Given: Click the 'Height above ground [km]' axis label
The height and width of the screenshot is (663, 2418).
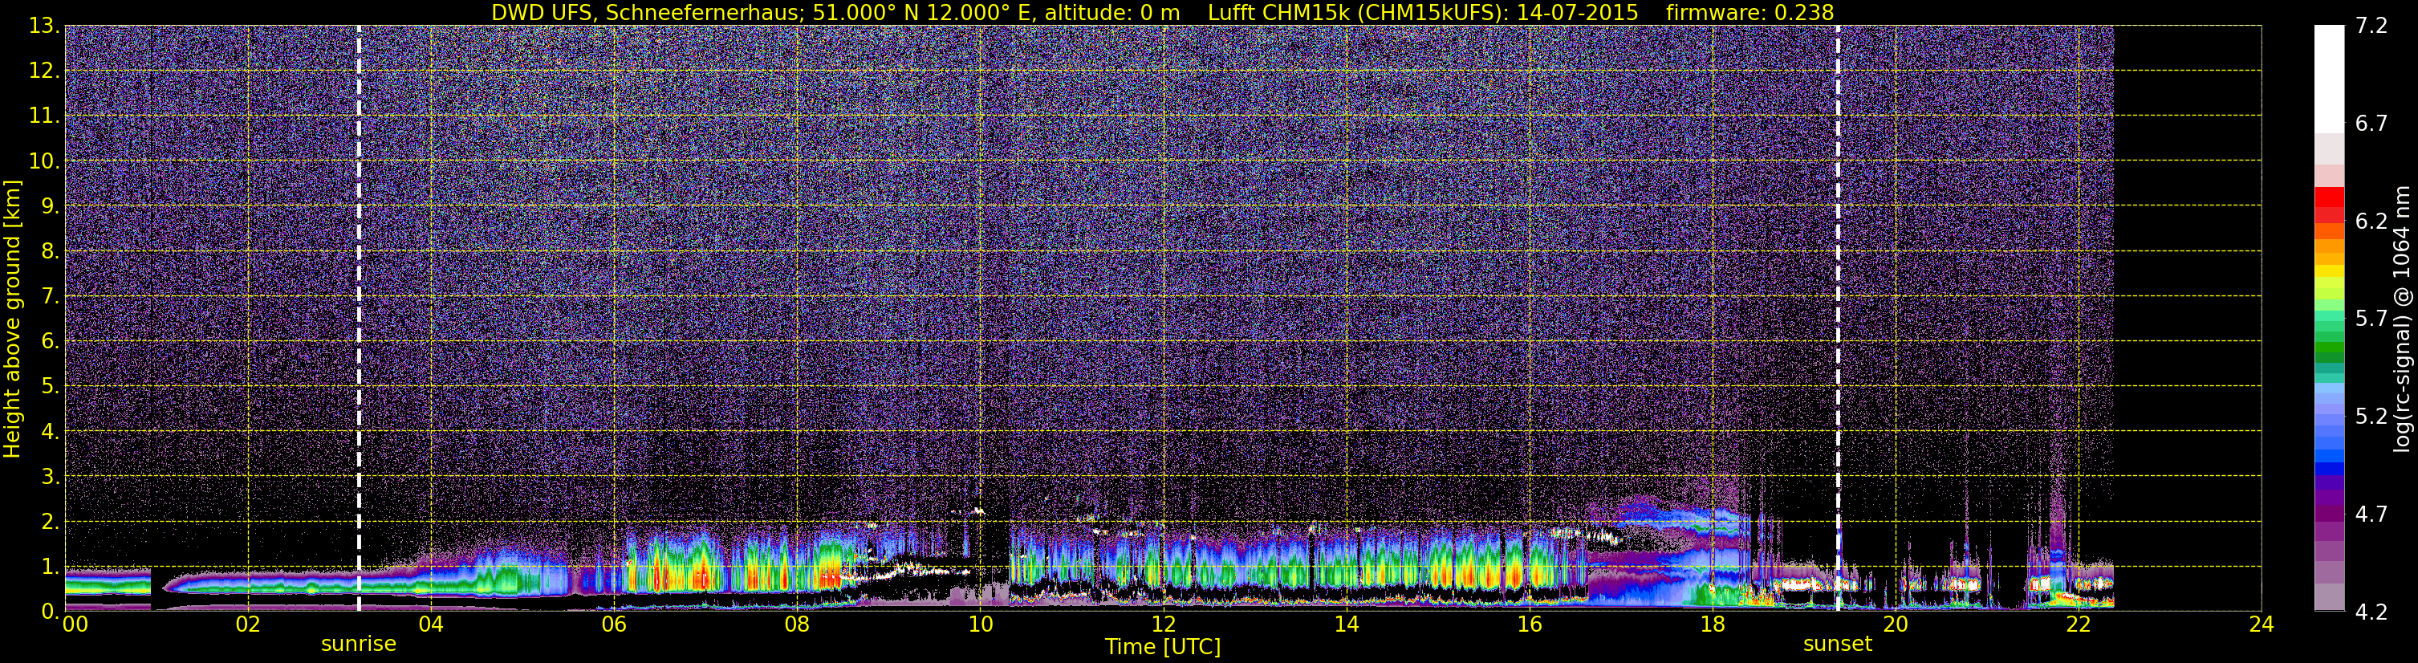Looking at the screenshot, I should 12,319.
